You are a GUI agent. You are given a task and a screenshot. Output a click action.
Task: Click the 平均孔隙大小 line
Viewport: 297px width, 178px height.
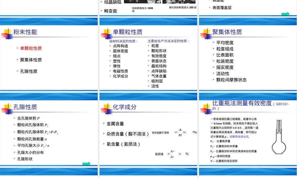(33, 146)
